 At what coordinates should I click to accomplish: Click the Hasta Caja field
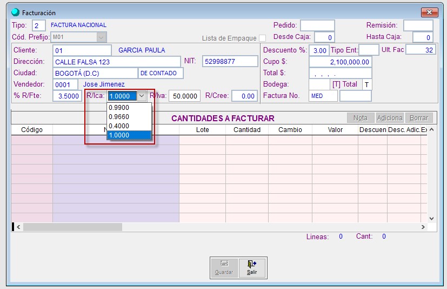point(423,37)
